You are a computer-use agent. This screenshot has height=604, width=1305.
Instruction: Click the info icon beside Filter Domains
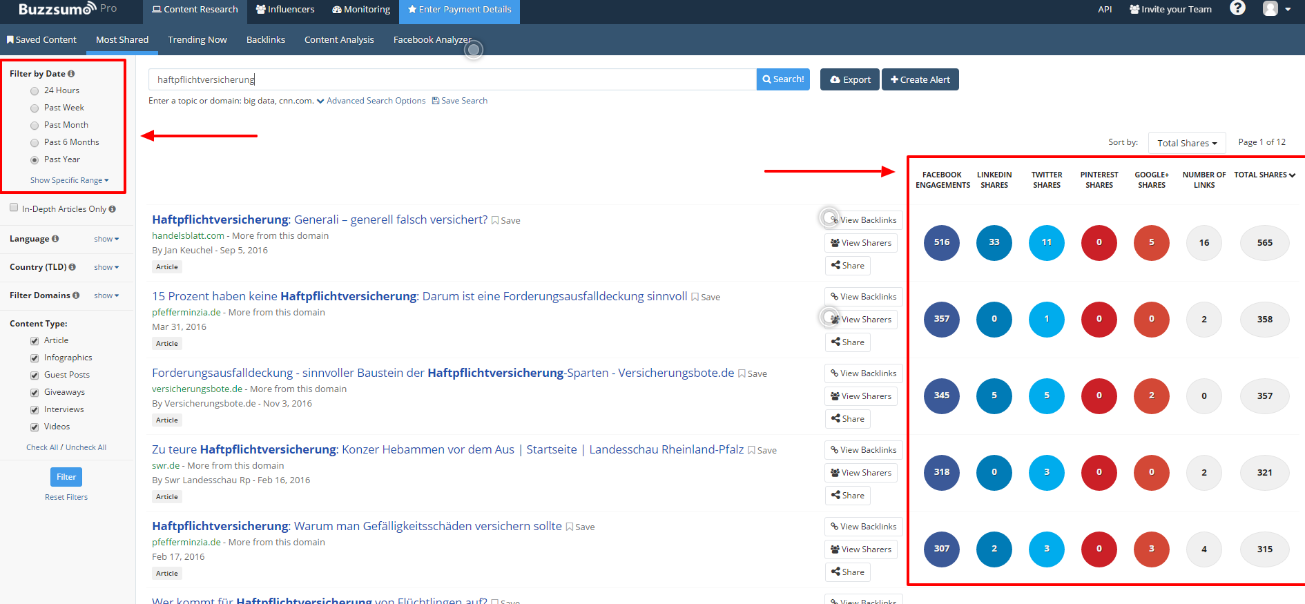(76, 295)
